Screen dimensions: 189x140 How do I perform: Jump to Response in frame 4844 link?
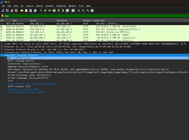pyautogui.click(x=24, y=89)
